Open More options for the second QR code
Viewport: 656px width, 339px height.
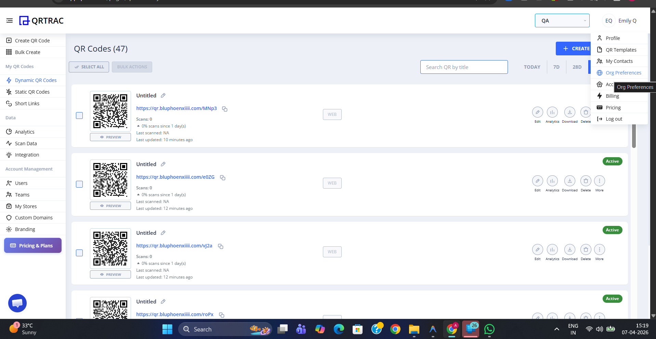pos(599,181)
